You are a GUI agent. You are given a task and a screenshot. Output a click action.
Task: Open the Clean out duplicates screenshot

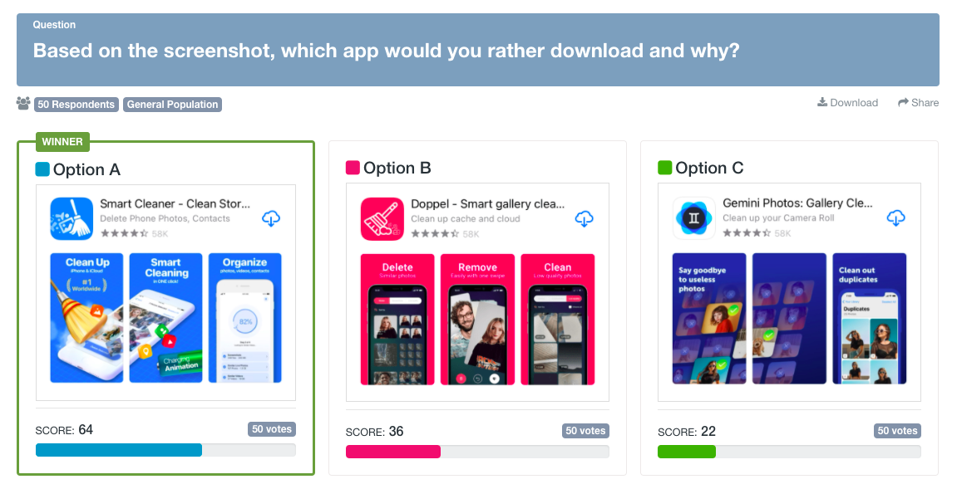(869, 319)
